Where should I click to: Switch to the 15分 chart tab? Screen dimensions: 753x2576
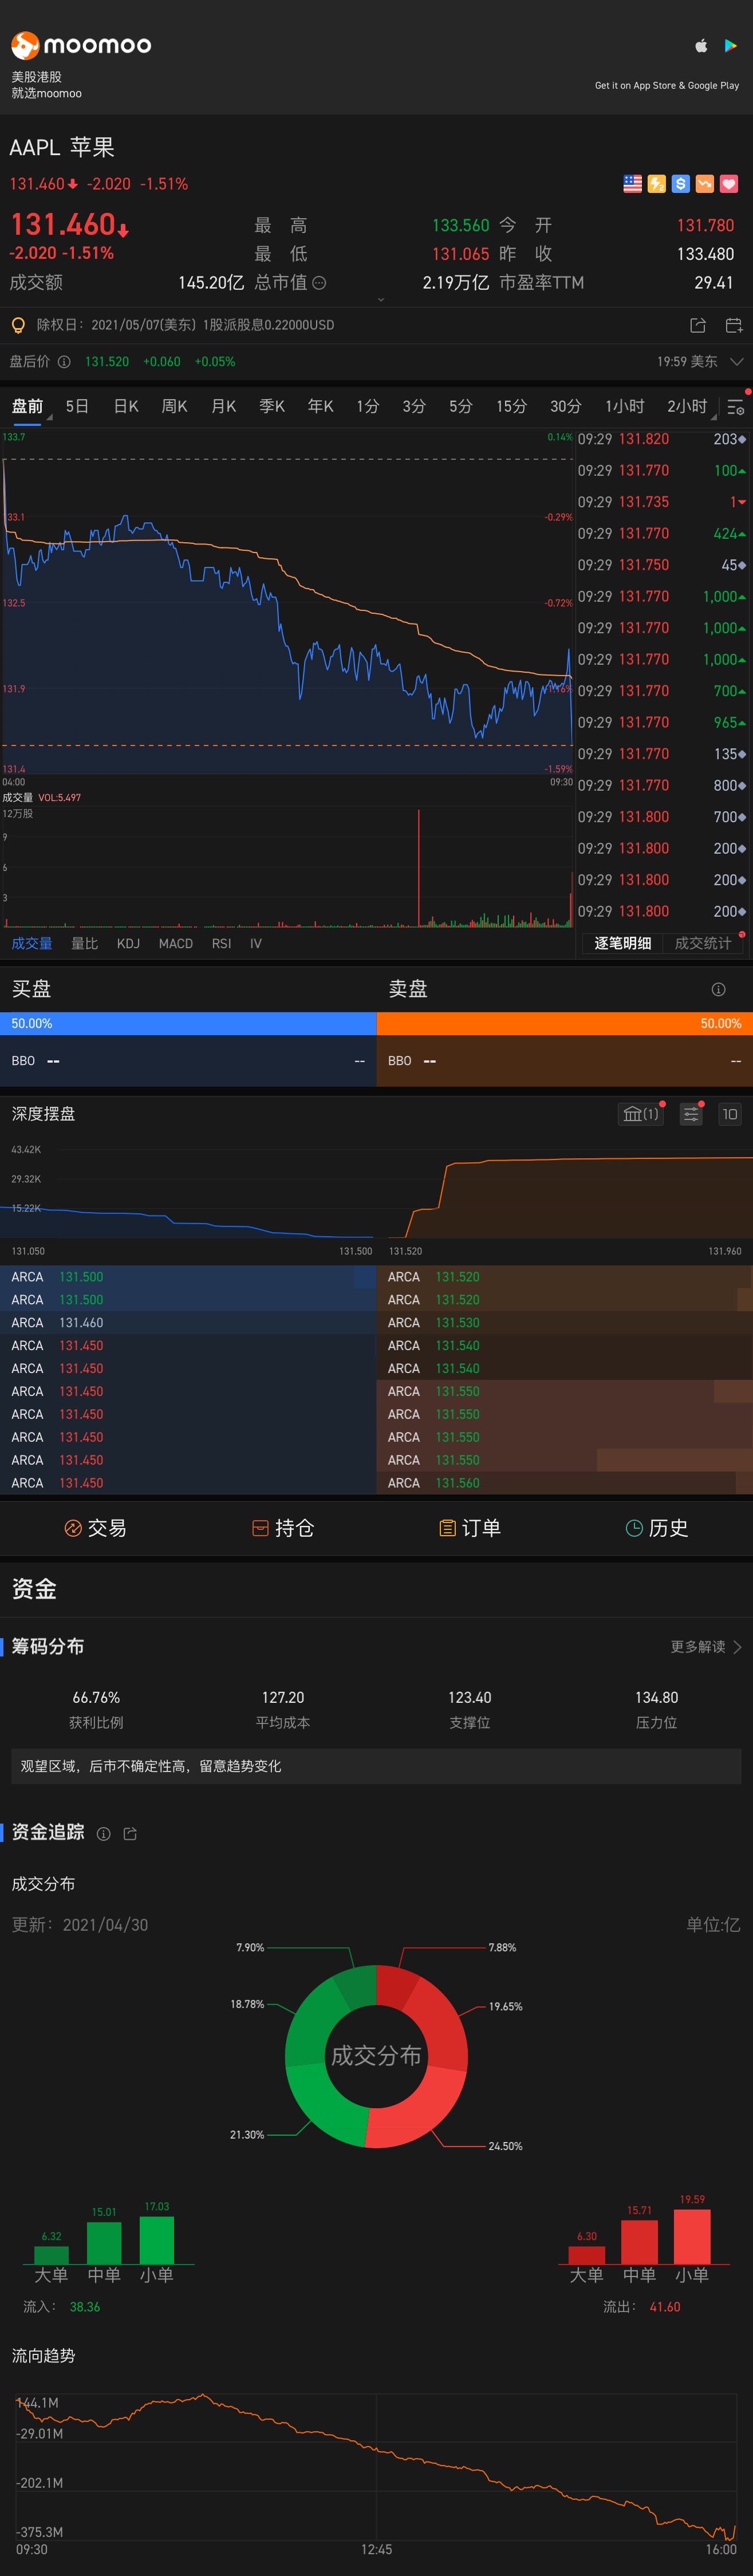pyautogui.click(x=511, y=406)
